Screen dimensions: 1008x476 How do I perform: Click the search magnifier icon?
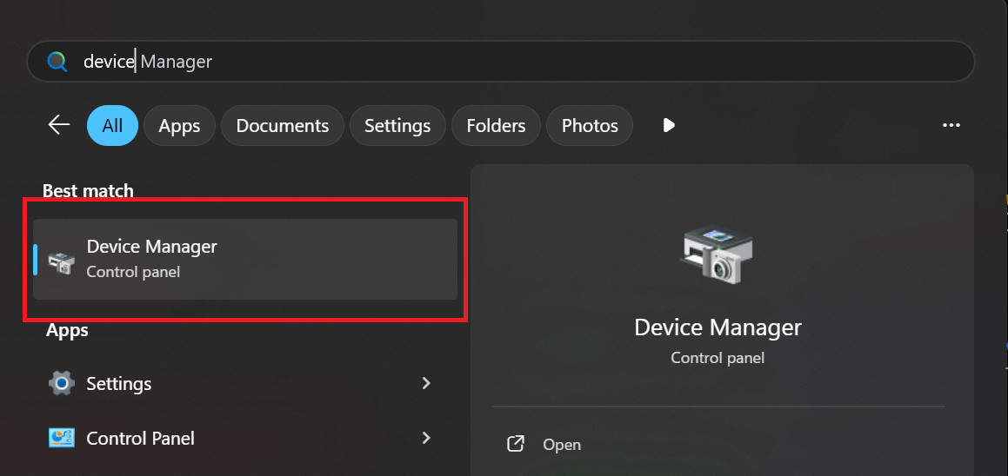57,62
